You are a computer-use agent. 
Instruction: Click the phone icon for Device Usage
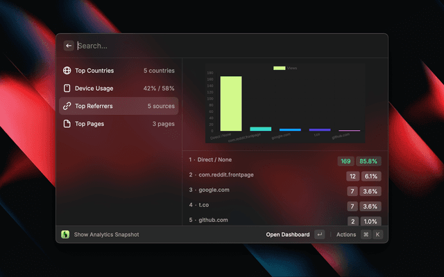[67, 89]
